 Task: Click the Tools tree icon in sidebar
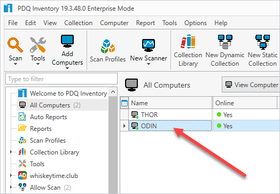tap(22, 164)
